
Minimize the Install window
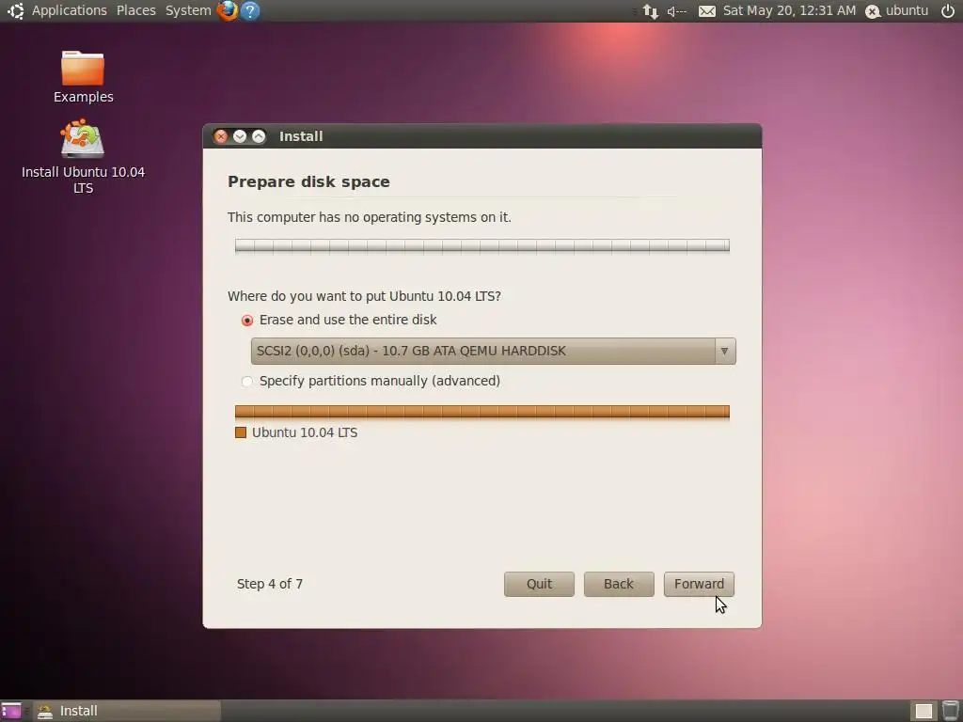pyautogui.click(x=240, y=136)
